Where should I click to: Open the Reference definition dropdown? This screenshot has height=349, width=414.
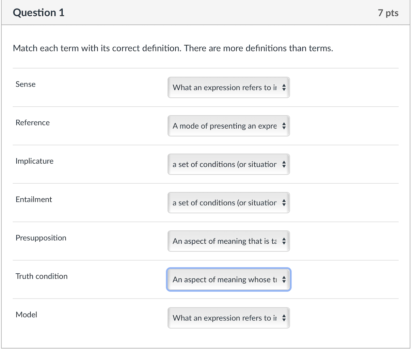(228, 126)
